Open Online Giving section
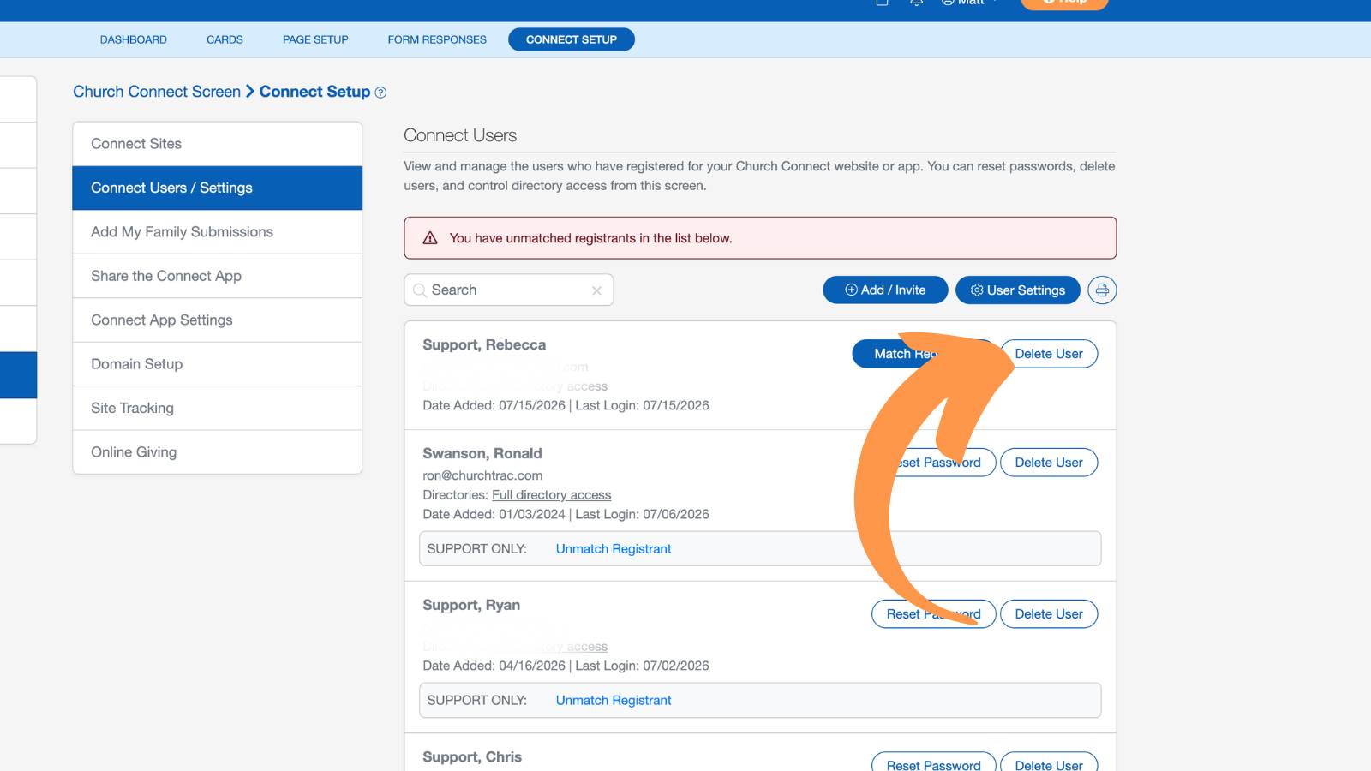Viewport: 1371px width, 771px height. click(x=218, y=452)
